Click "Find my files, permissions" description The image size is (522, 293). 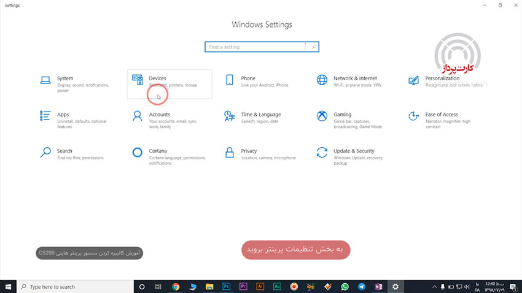(x=80, y=158)
